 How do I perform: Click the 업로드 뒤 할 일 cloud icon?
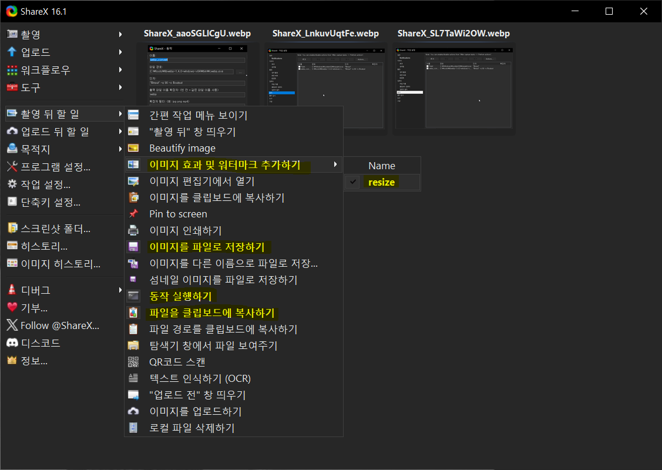[x=12, y=132]
